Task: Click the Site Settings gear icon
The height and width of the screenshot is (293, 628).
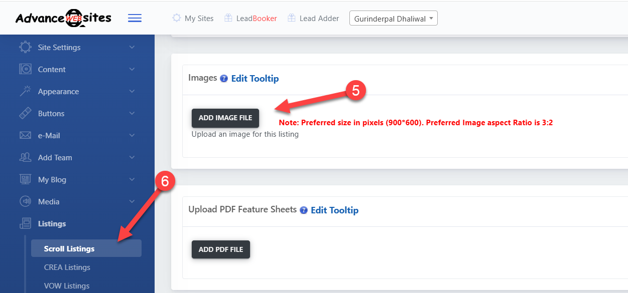Action: click(25, 47)
